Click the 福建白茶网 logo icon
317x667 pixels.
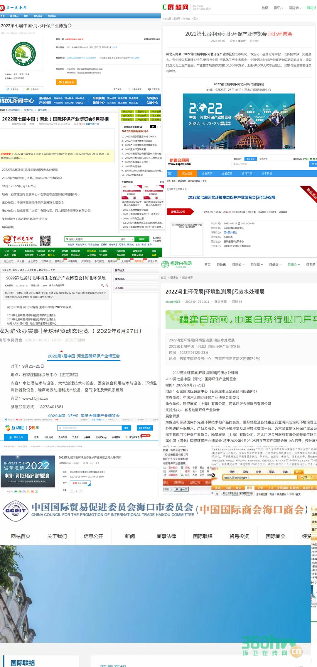pyautogui.click(x=165, y=264)
